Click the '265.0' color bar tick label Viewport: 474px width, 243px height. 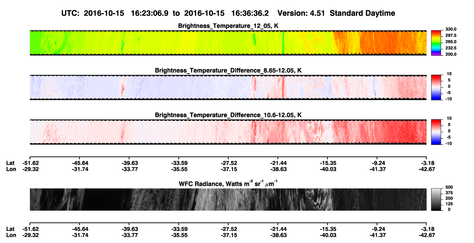tap(451, 42)
